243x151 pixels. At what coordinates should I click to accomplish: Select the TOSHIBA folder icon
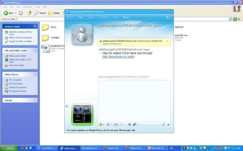45,38
